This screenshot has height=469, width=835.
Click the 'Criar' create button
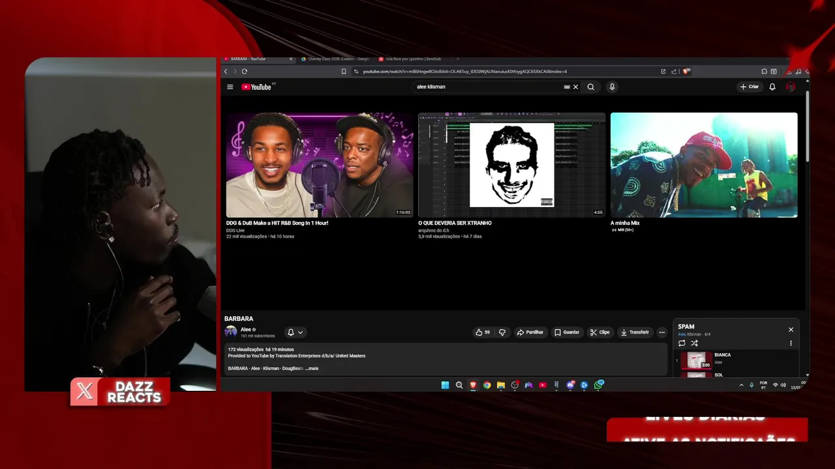750,87
